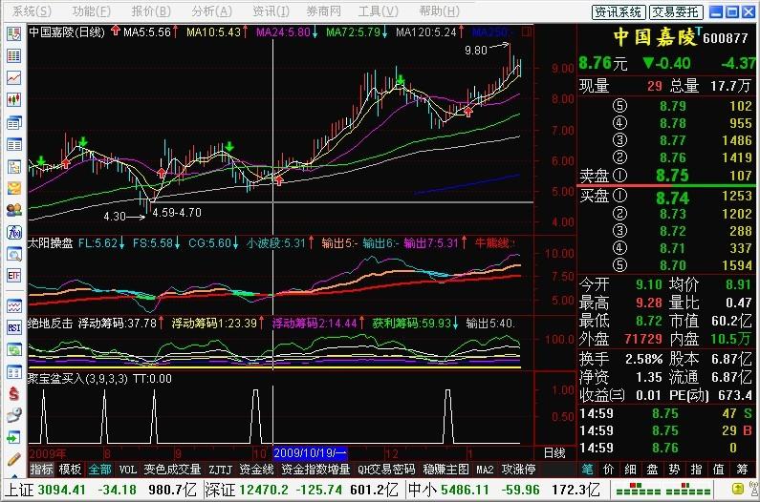Click the 中小 index value 5486.11
The width and height of the screenshot is (760, 502).
point(466,490)
